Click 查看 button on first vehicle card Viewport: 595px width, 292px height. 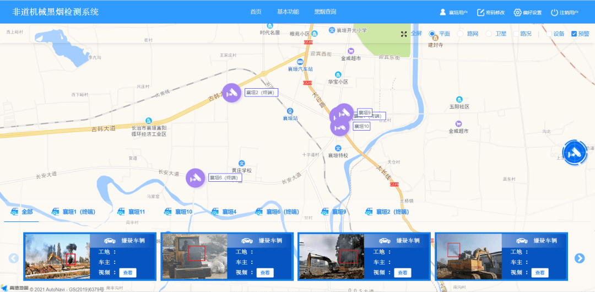click(x=127, y=273)
